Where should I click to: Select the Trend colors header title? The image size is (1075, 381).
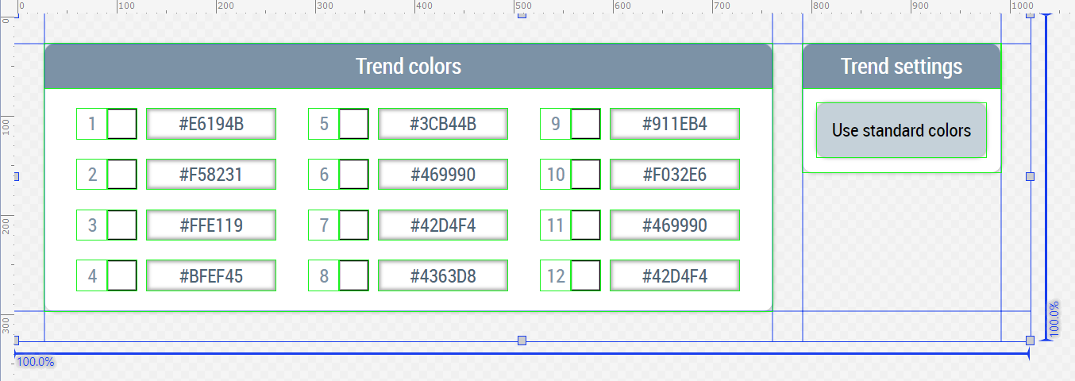tap(408, 66)
